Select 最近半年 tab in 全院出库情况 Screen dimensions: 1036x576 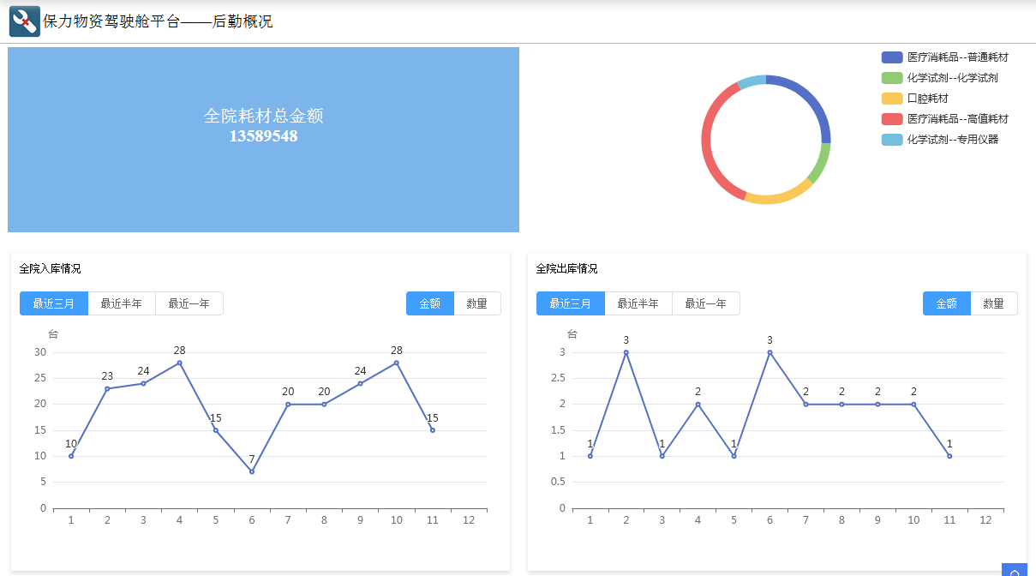(638, 303)
